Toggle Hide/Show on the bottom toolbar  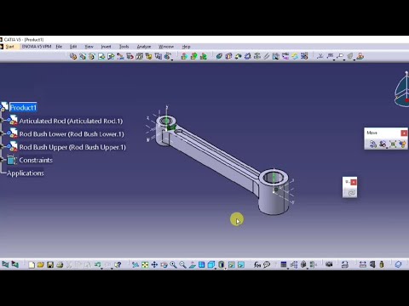tap(232, 264)
